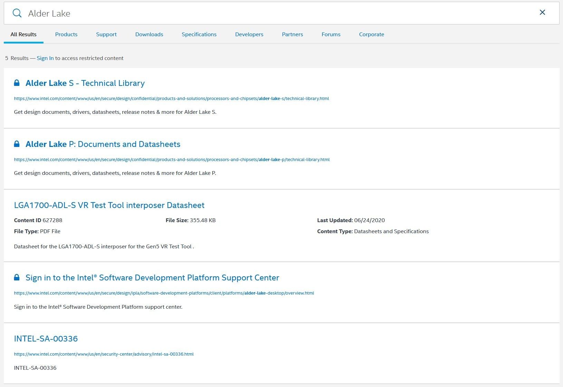Viewport: 563px width, 387px height.
Task: Click the search magnifier icon
Action: (17, 13)
